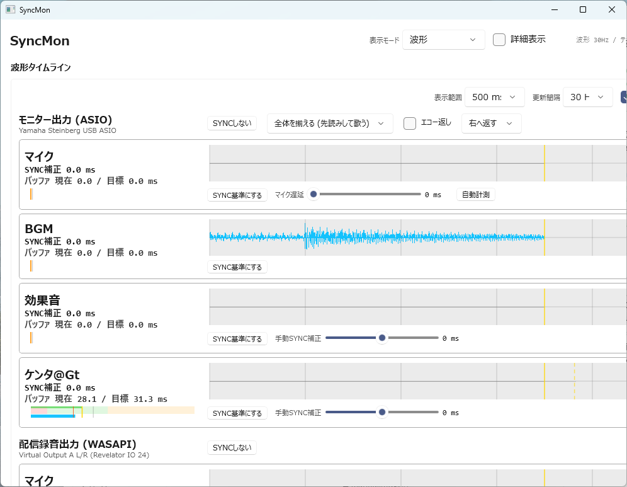This screenshot has width=627, height=487.
Task: Click the Yamaha Steinberg USB ASIO device label
Action: [67, 130]
